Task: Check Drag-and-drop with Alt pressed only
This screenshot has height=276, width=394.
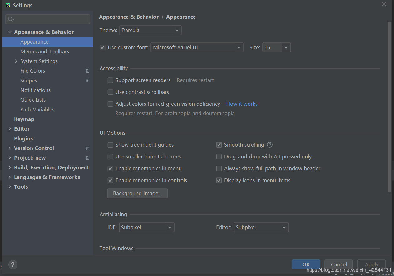Action: [219, 157]
